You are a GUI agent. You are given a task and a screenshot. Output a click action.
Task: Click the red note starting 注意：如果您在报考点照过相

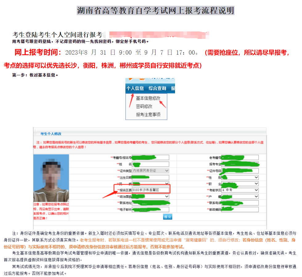51,211
